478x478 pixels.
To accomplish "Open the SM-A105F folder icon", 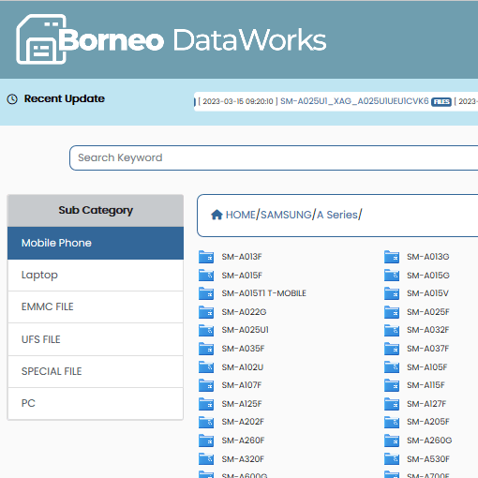I will click(x=392, y=366).
